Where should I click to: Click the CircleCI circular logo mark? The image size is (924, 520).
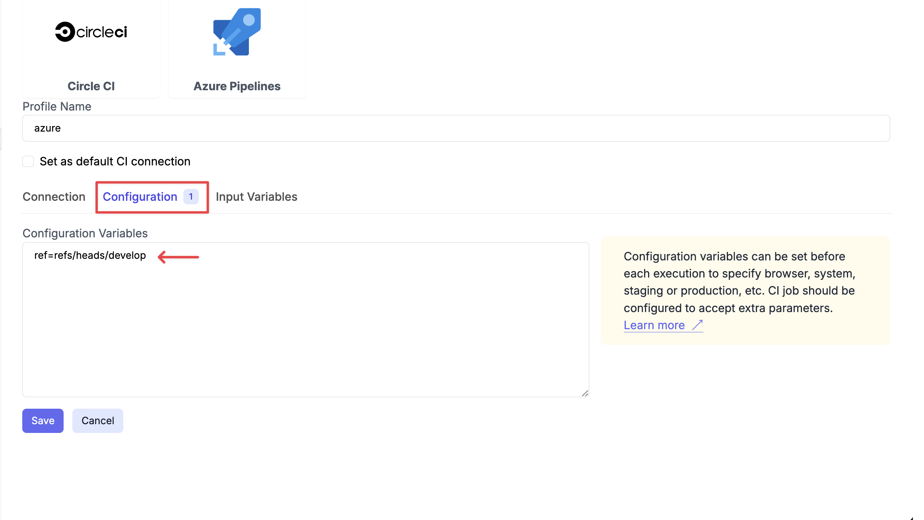(x=65, y=32)
